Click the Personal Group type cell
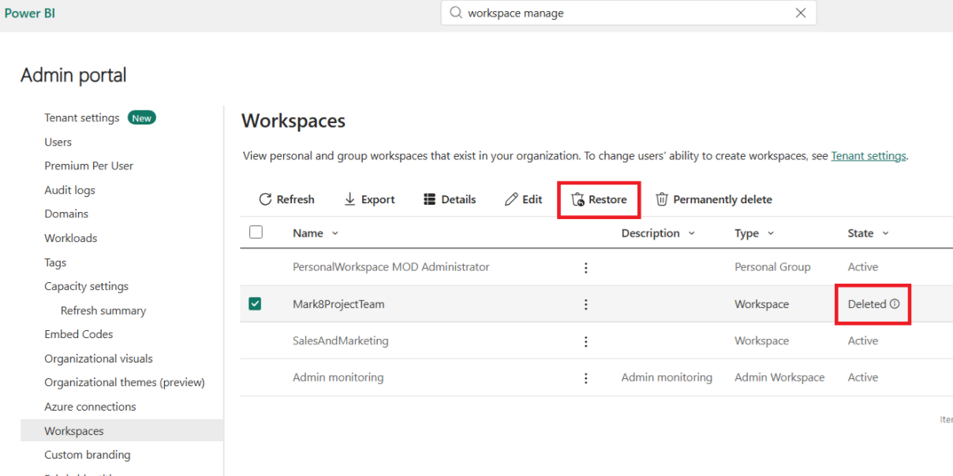Image resolution: width=953 pixels, height=476 pixels. 772,267
